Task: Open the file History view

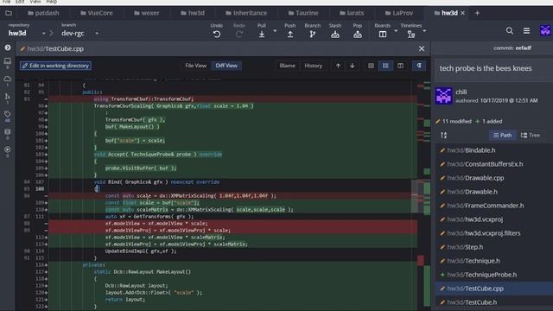Action: (313, 66)
